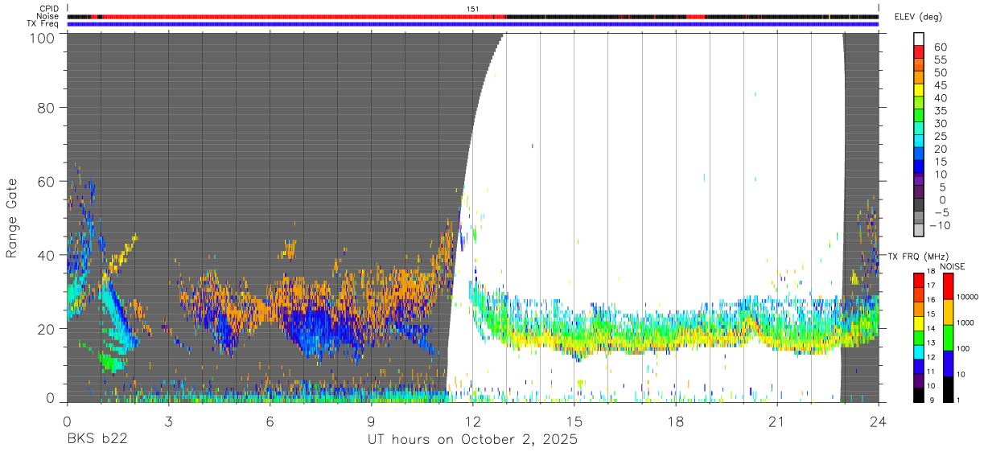This screenshot has height=456, width=988.
Task: Click the "UT hours on October 2, 2025" axis title
Action: [472, 440]
